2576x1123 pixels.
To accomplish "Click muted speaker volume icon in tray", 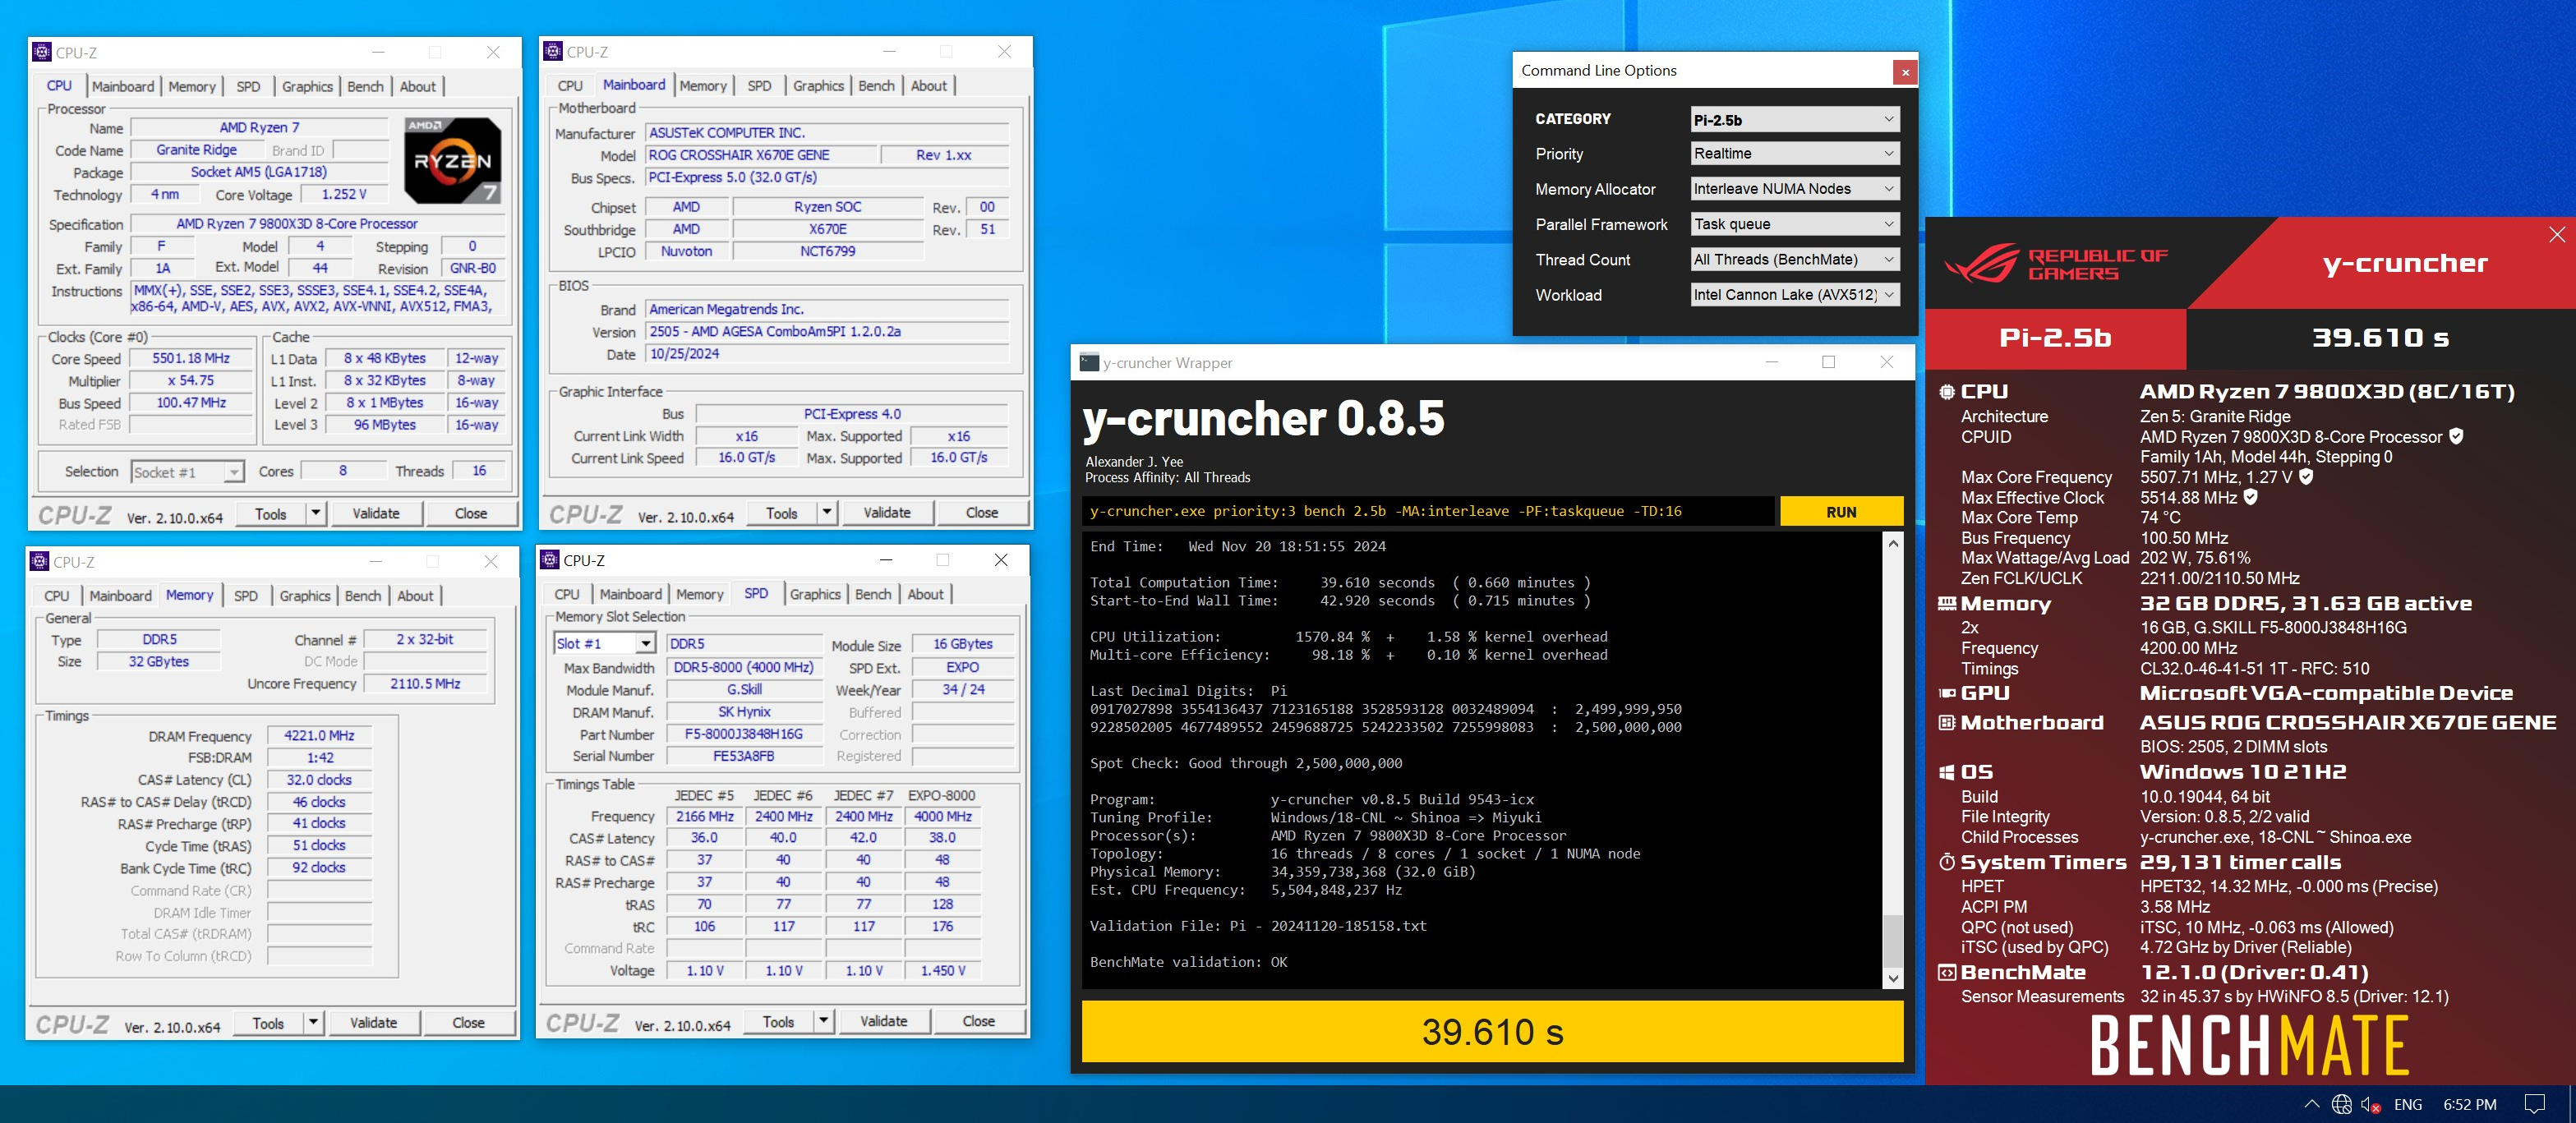I will click(x=2370, y=1104).
